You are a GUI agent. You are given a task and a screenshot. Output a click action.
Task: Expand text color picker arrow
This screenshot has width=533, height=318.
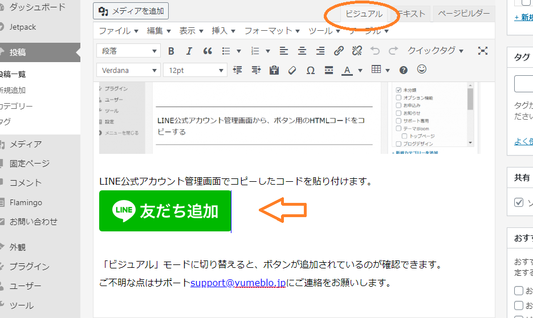coord(360,71)
